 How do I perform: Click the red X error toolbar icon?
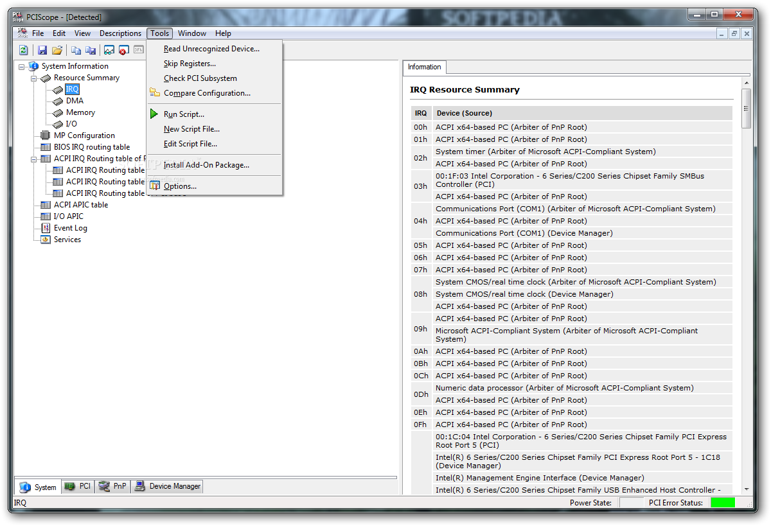coord(123,50)
